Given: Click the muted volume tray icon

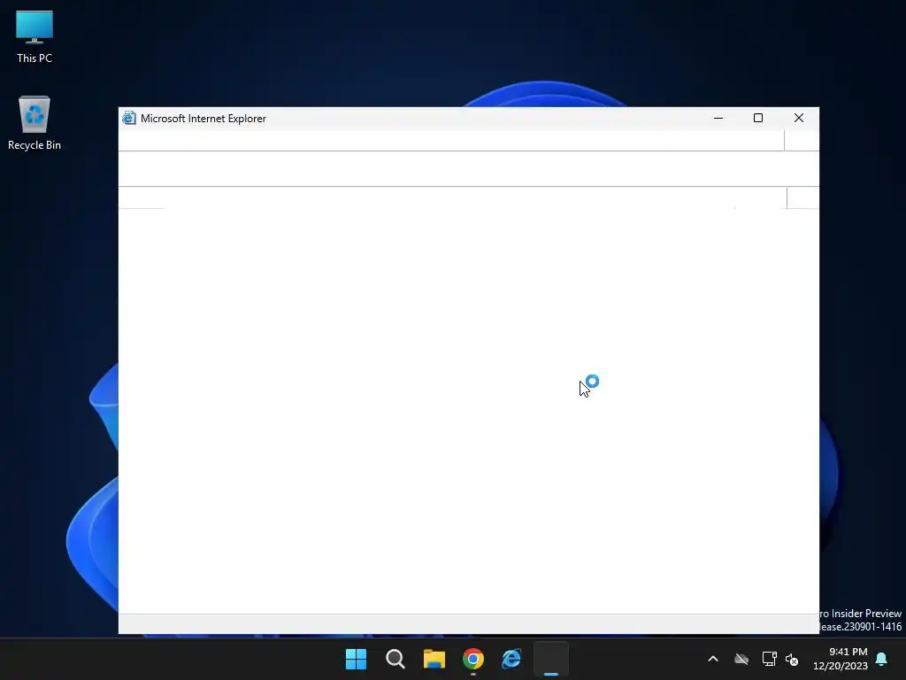Looking at the screenshot, I should (792, 659).
